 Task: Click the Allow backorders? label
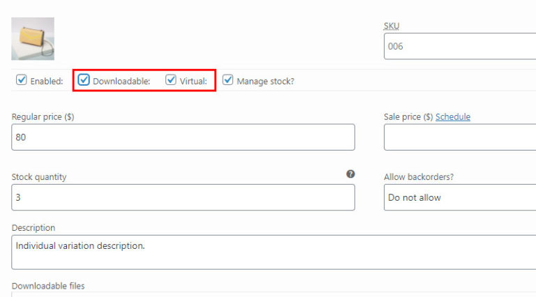pos(418,177)
